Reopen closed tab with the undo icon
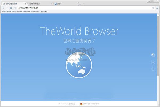Viewport: 160px width, 107px height. point(15,8)
